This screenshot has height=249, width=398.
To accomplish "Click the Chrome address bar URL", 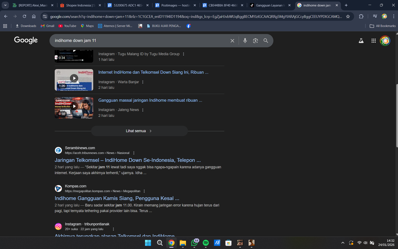I will tap(196, 16).
